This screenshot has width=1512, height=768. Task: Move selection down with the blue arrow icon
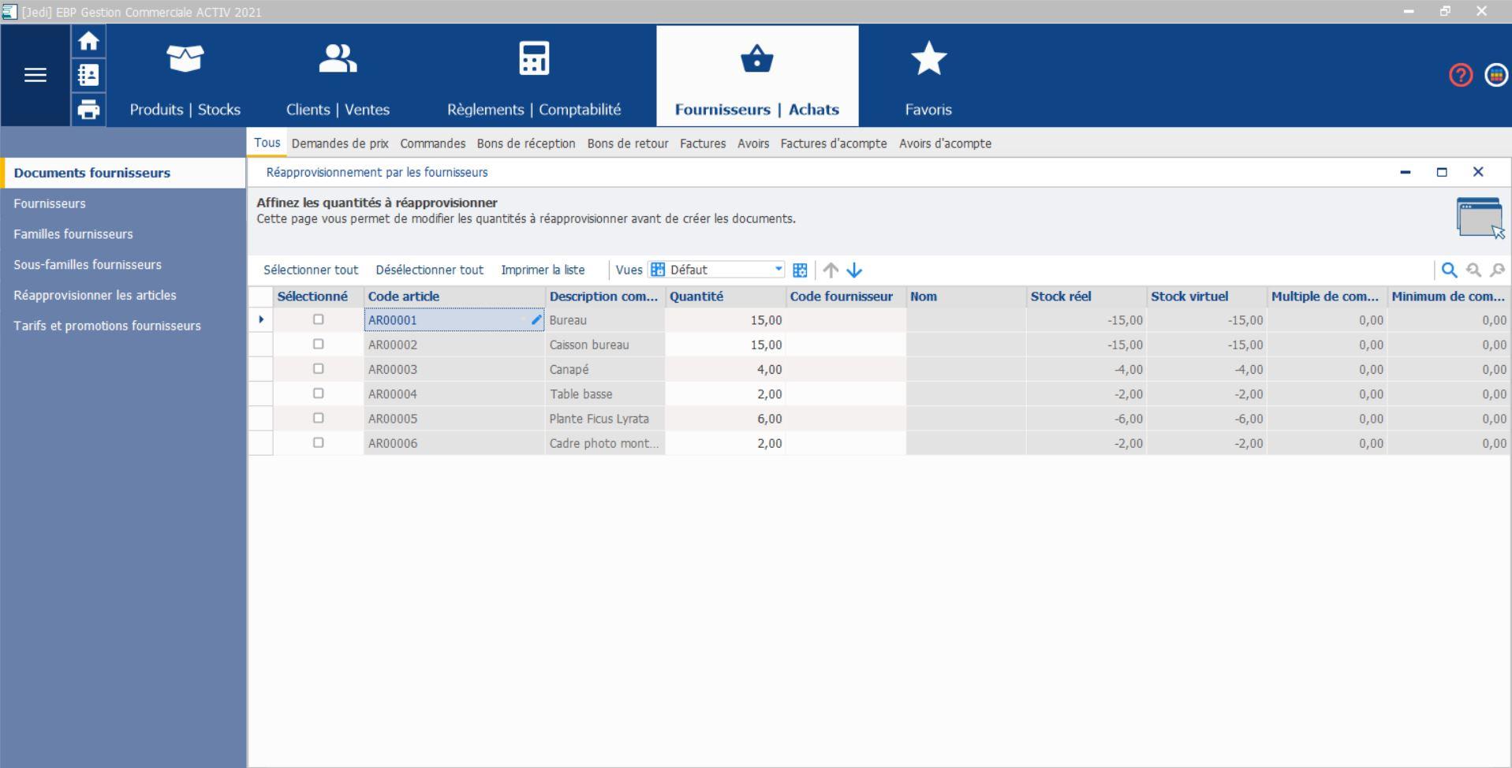pos(855,270)
